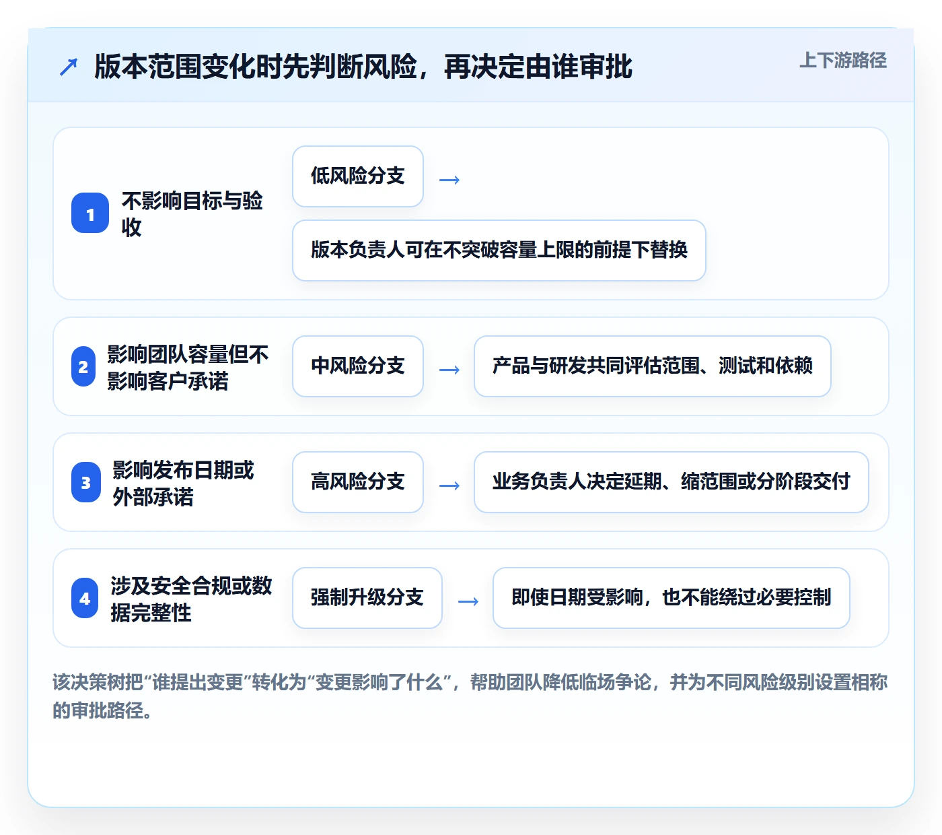Select the 高风险分支 box

point(358,482)
